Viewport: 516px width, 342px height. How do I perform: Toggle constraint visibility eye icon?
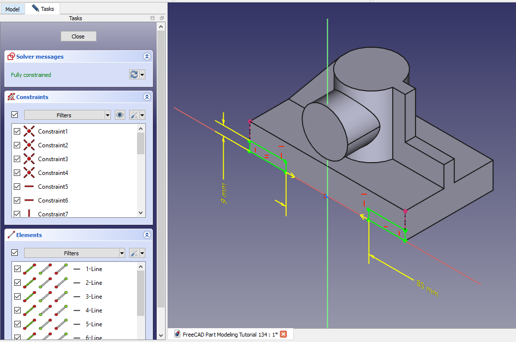point(119,115)
